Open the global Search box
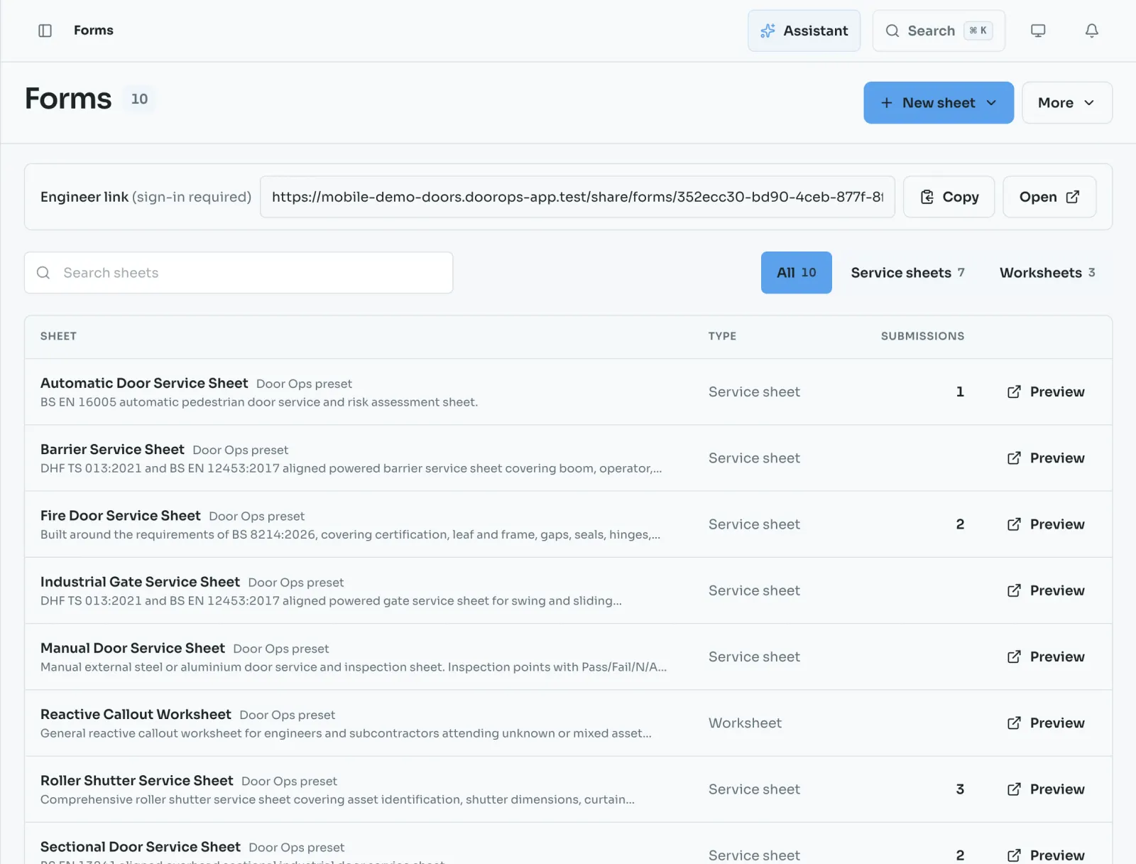This screenshot has height=864, width=1136. point(939,31)
